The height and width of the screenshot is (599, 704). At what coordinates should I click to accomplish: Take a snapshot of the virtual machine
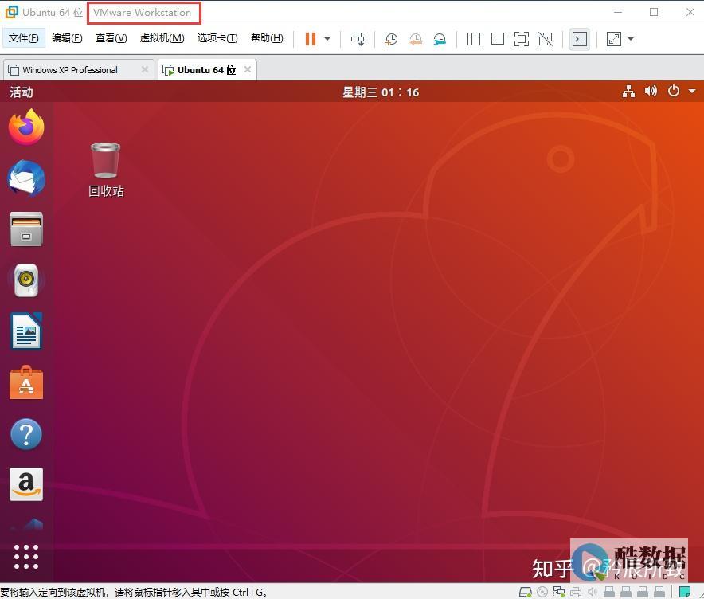391,39
